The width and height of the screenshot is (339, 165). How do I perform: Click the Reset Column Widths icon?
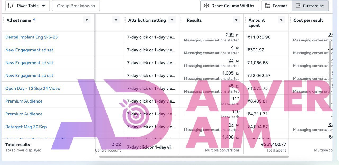(207, 6)
